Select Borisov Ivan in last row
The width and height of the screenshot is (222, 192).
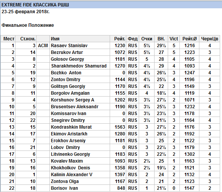pos(64,188)
